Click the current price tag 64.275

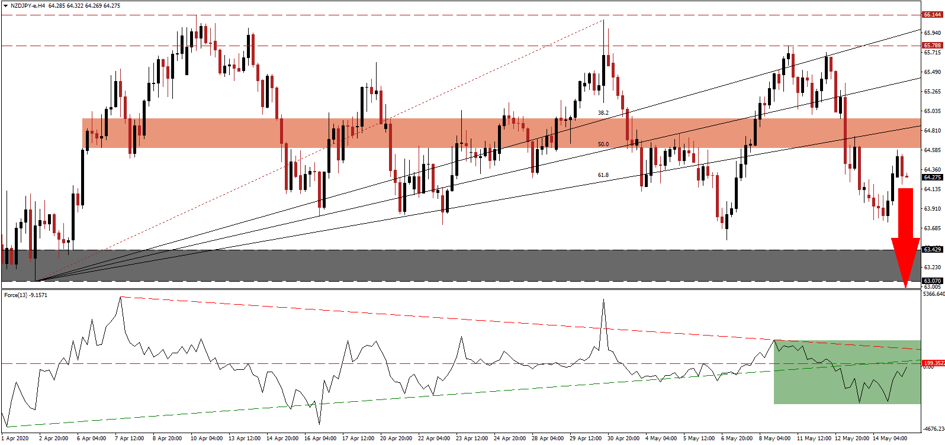point(932,178)
